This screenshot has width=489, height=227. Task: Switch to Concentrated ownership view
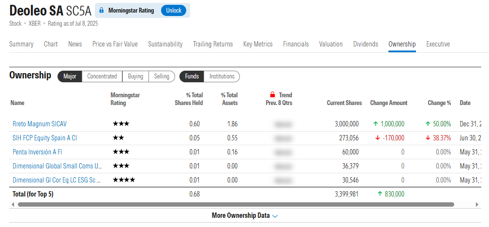coord(102,76)
